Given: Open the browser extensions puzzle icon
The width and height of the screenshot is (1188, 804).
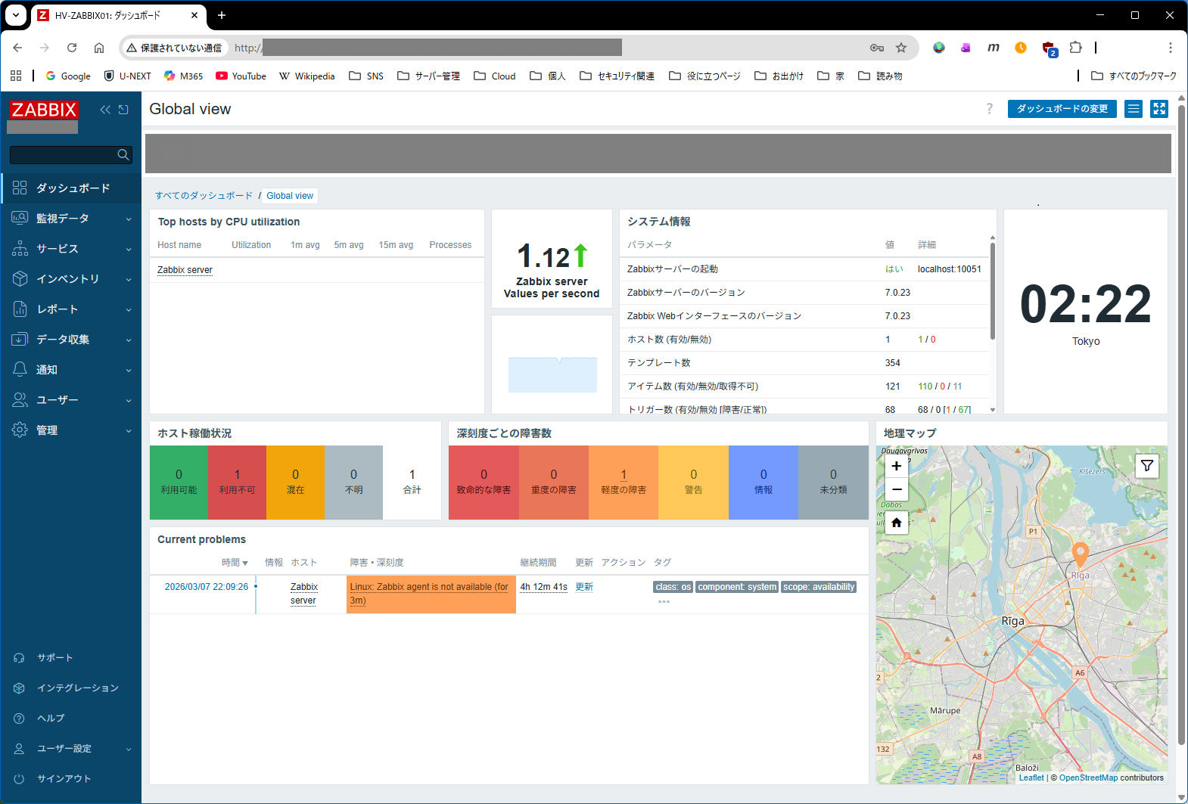Looking at the screenshot, I should tap(1075, 48).
